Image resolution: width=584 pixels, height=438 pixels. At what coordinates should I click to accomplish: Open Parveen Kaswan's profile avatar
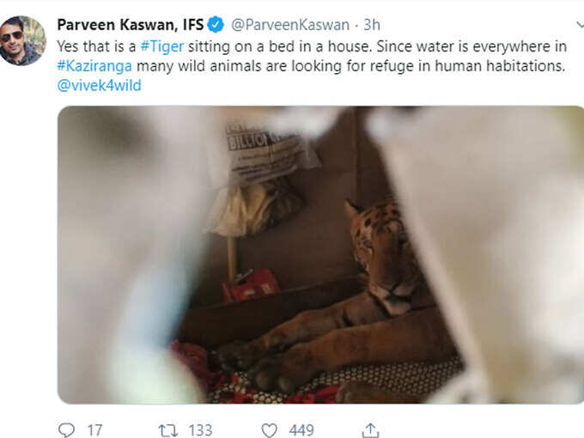(x=22, y=40)
